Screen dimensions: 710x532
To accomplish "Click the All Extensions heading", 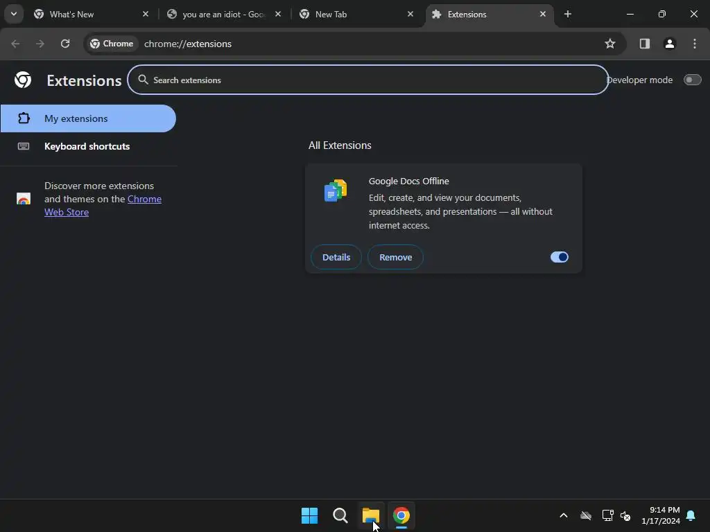I will tap(340, 145).
